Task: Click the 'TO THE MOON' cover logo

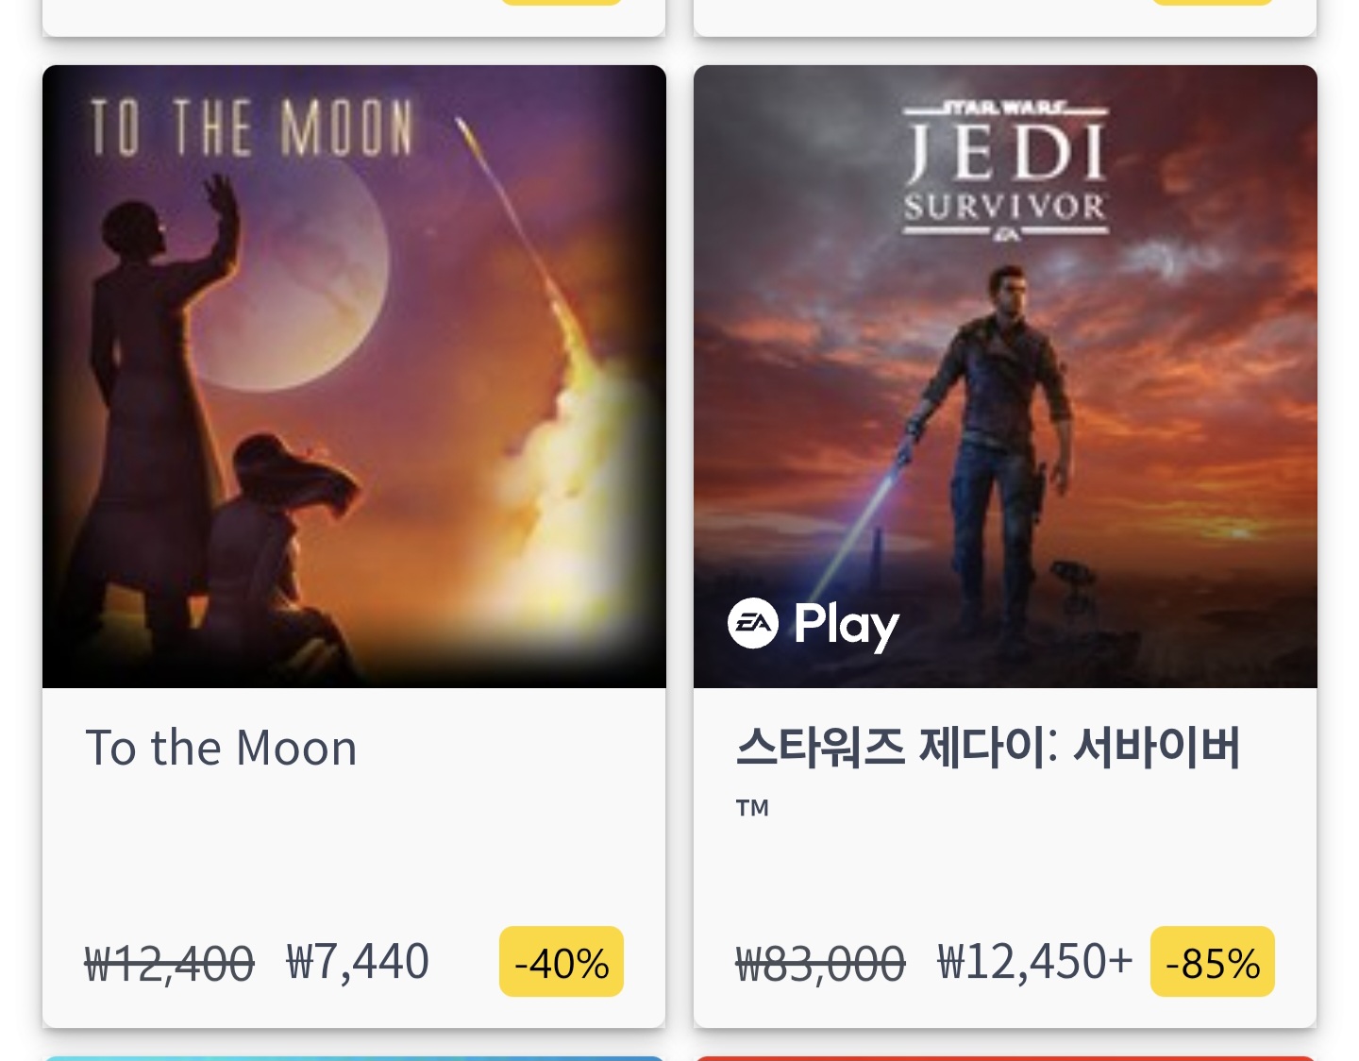Action: coord(252,127)
